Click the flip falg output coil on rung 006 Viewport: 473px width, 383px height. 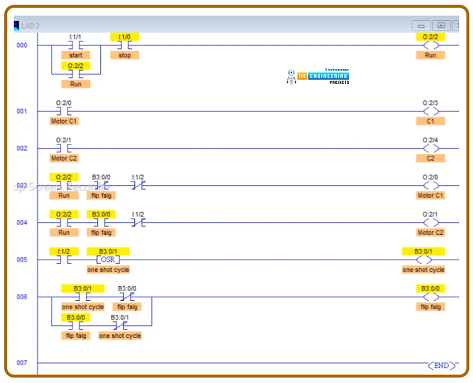coord(431,297)
